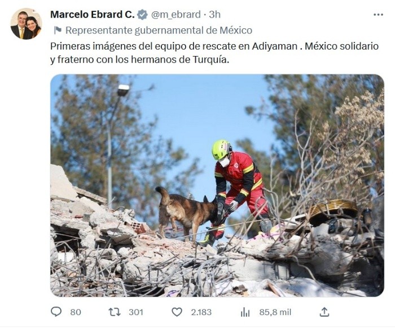Like the tweet with the heart icon
395x328 pixels.
177,312
